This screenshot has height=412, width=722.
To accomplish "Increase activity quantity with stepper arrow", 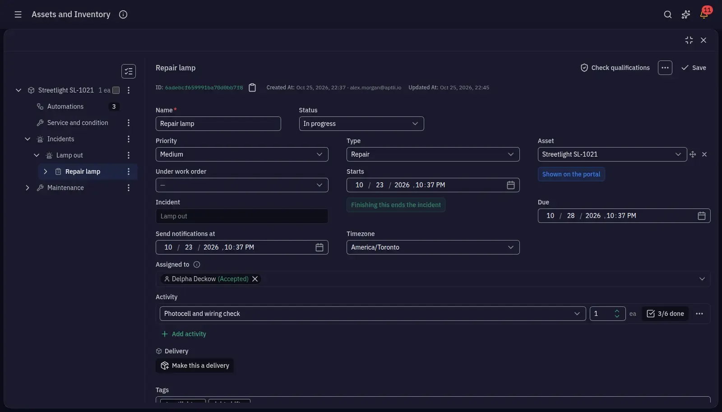I will 617,311.
